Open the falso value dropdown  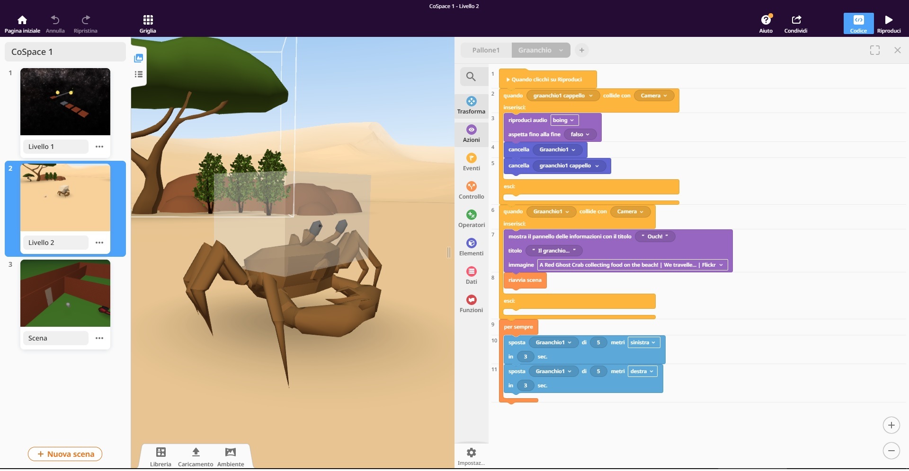pyautogui.click(x=580, y=134)
